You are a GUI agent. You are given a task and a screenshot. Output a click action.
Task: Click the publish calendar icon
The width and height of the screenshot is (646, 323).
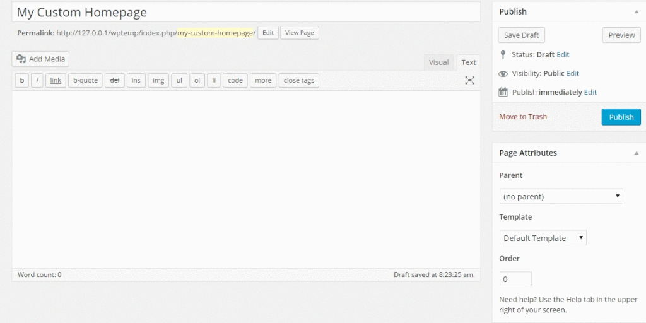tap(503, 92)
